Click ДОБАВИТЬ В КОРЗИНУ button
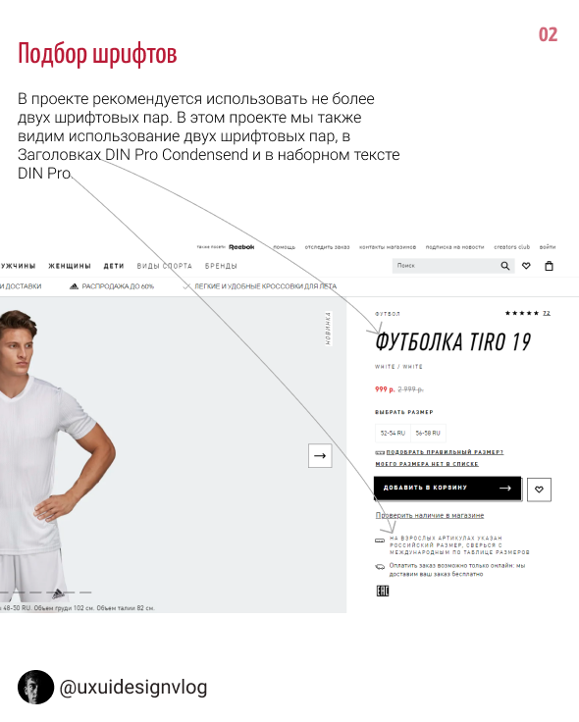This screenshot has height=722, width=579. click(x=447, y=489)
